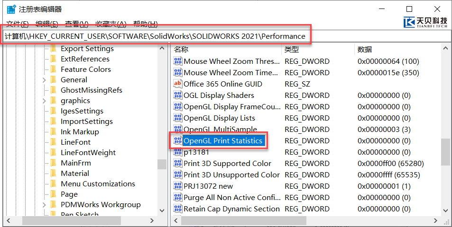Click values pane vertical scroll down arrow

click(445, 210)
